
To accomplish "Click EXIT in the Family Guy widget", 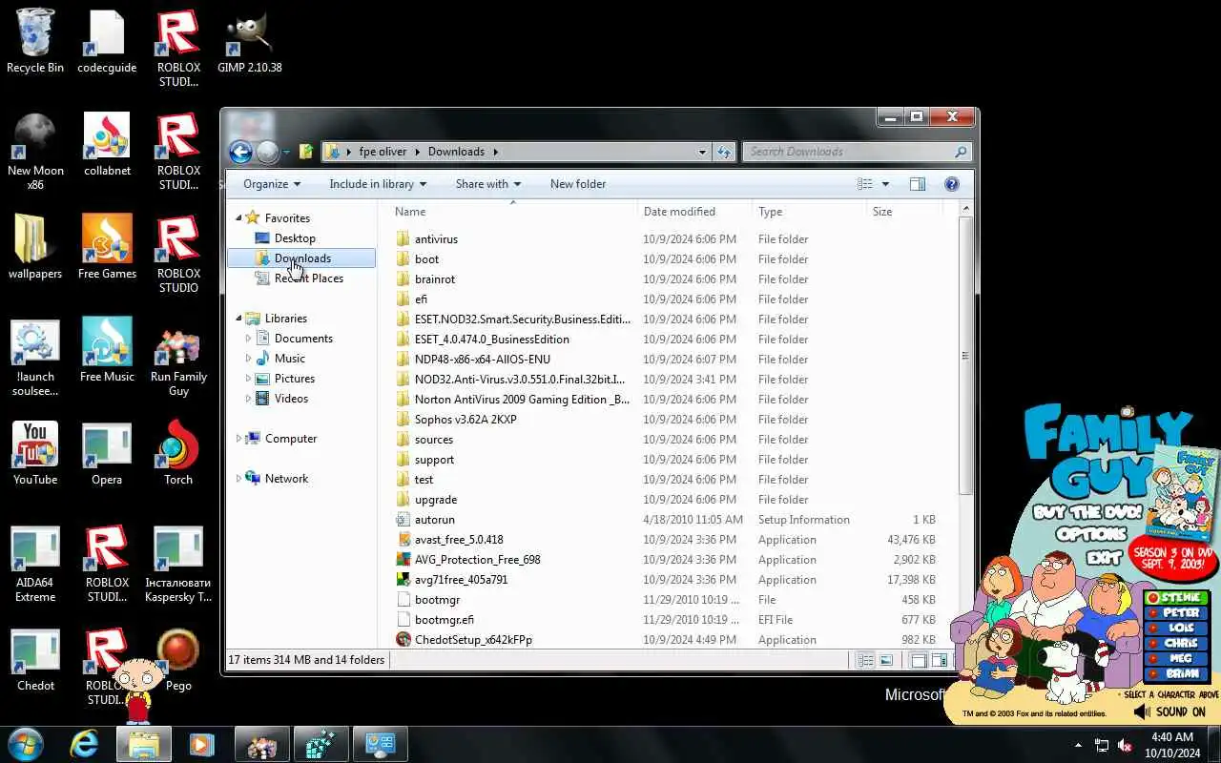I will (x=1104, y=557).
